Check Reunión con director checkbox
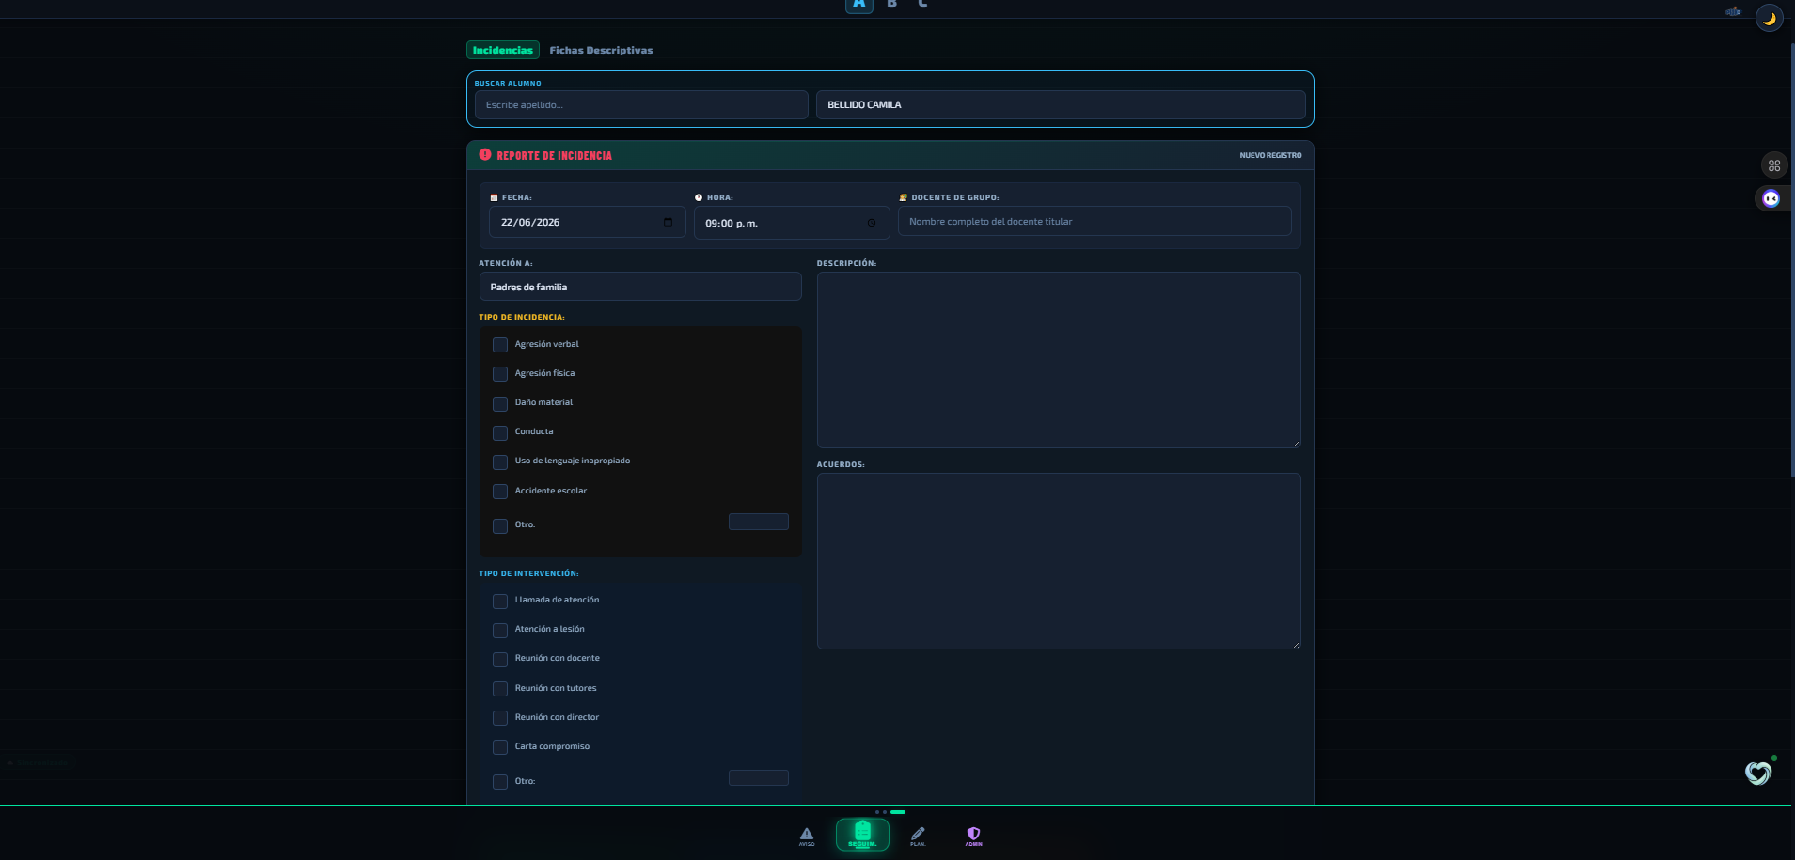Image resolution: width=1795 pixels, height=860 pixels. pyautogui.click(x=500, y=718)
